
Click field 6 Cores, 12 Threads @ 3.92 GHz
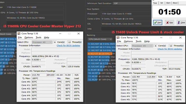[35, 12]
